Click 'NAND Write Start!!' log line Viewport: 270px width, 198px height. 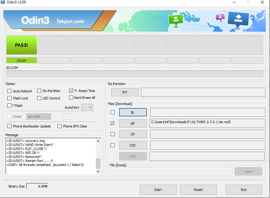pyautogui.click(x=30, y=145)
